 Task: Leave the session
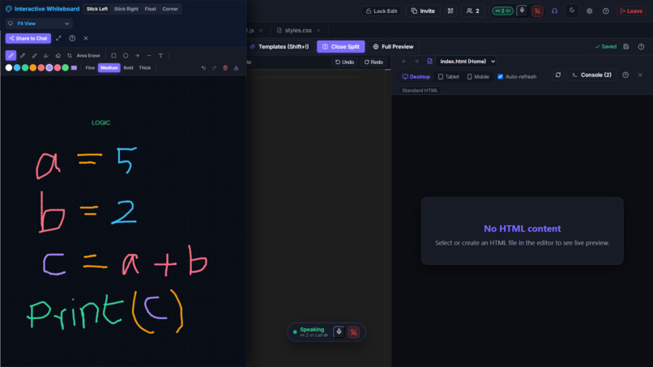coord(631,11)
